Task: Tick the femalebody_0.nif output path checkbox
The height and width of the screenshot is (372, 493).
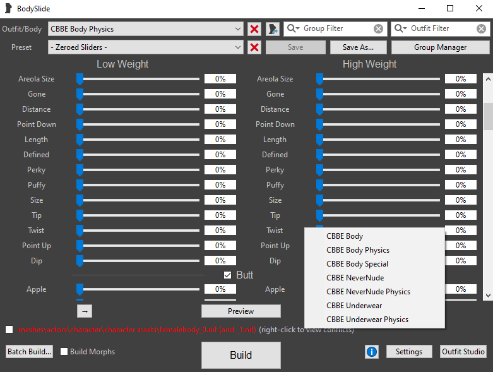Action: coord(9,330)
